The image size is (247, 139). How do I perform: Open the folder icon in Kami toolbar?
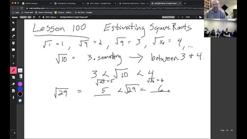(x=200, y=17)
